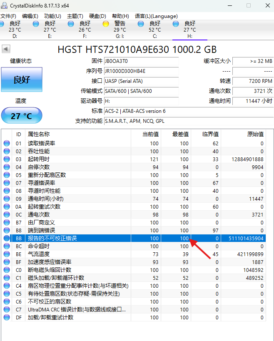Click status orb of attribute 09 通电时间(小时)
This screenshot has height=341, width=274.
7,199
